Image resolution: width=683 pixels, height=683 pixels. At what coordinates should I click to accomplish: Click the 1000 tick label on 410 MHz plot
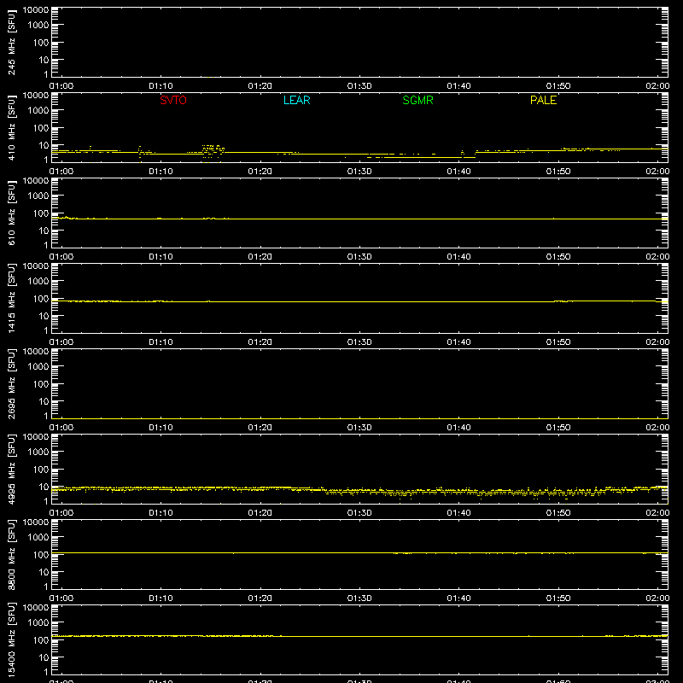pyautogui.click(x=38, y=110)
